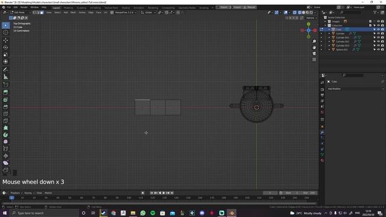386x217 pixels.
Task: Enable vertex select mode
Action: (34, 12)
